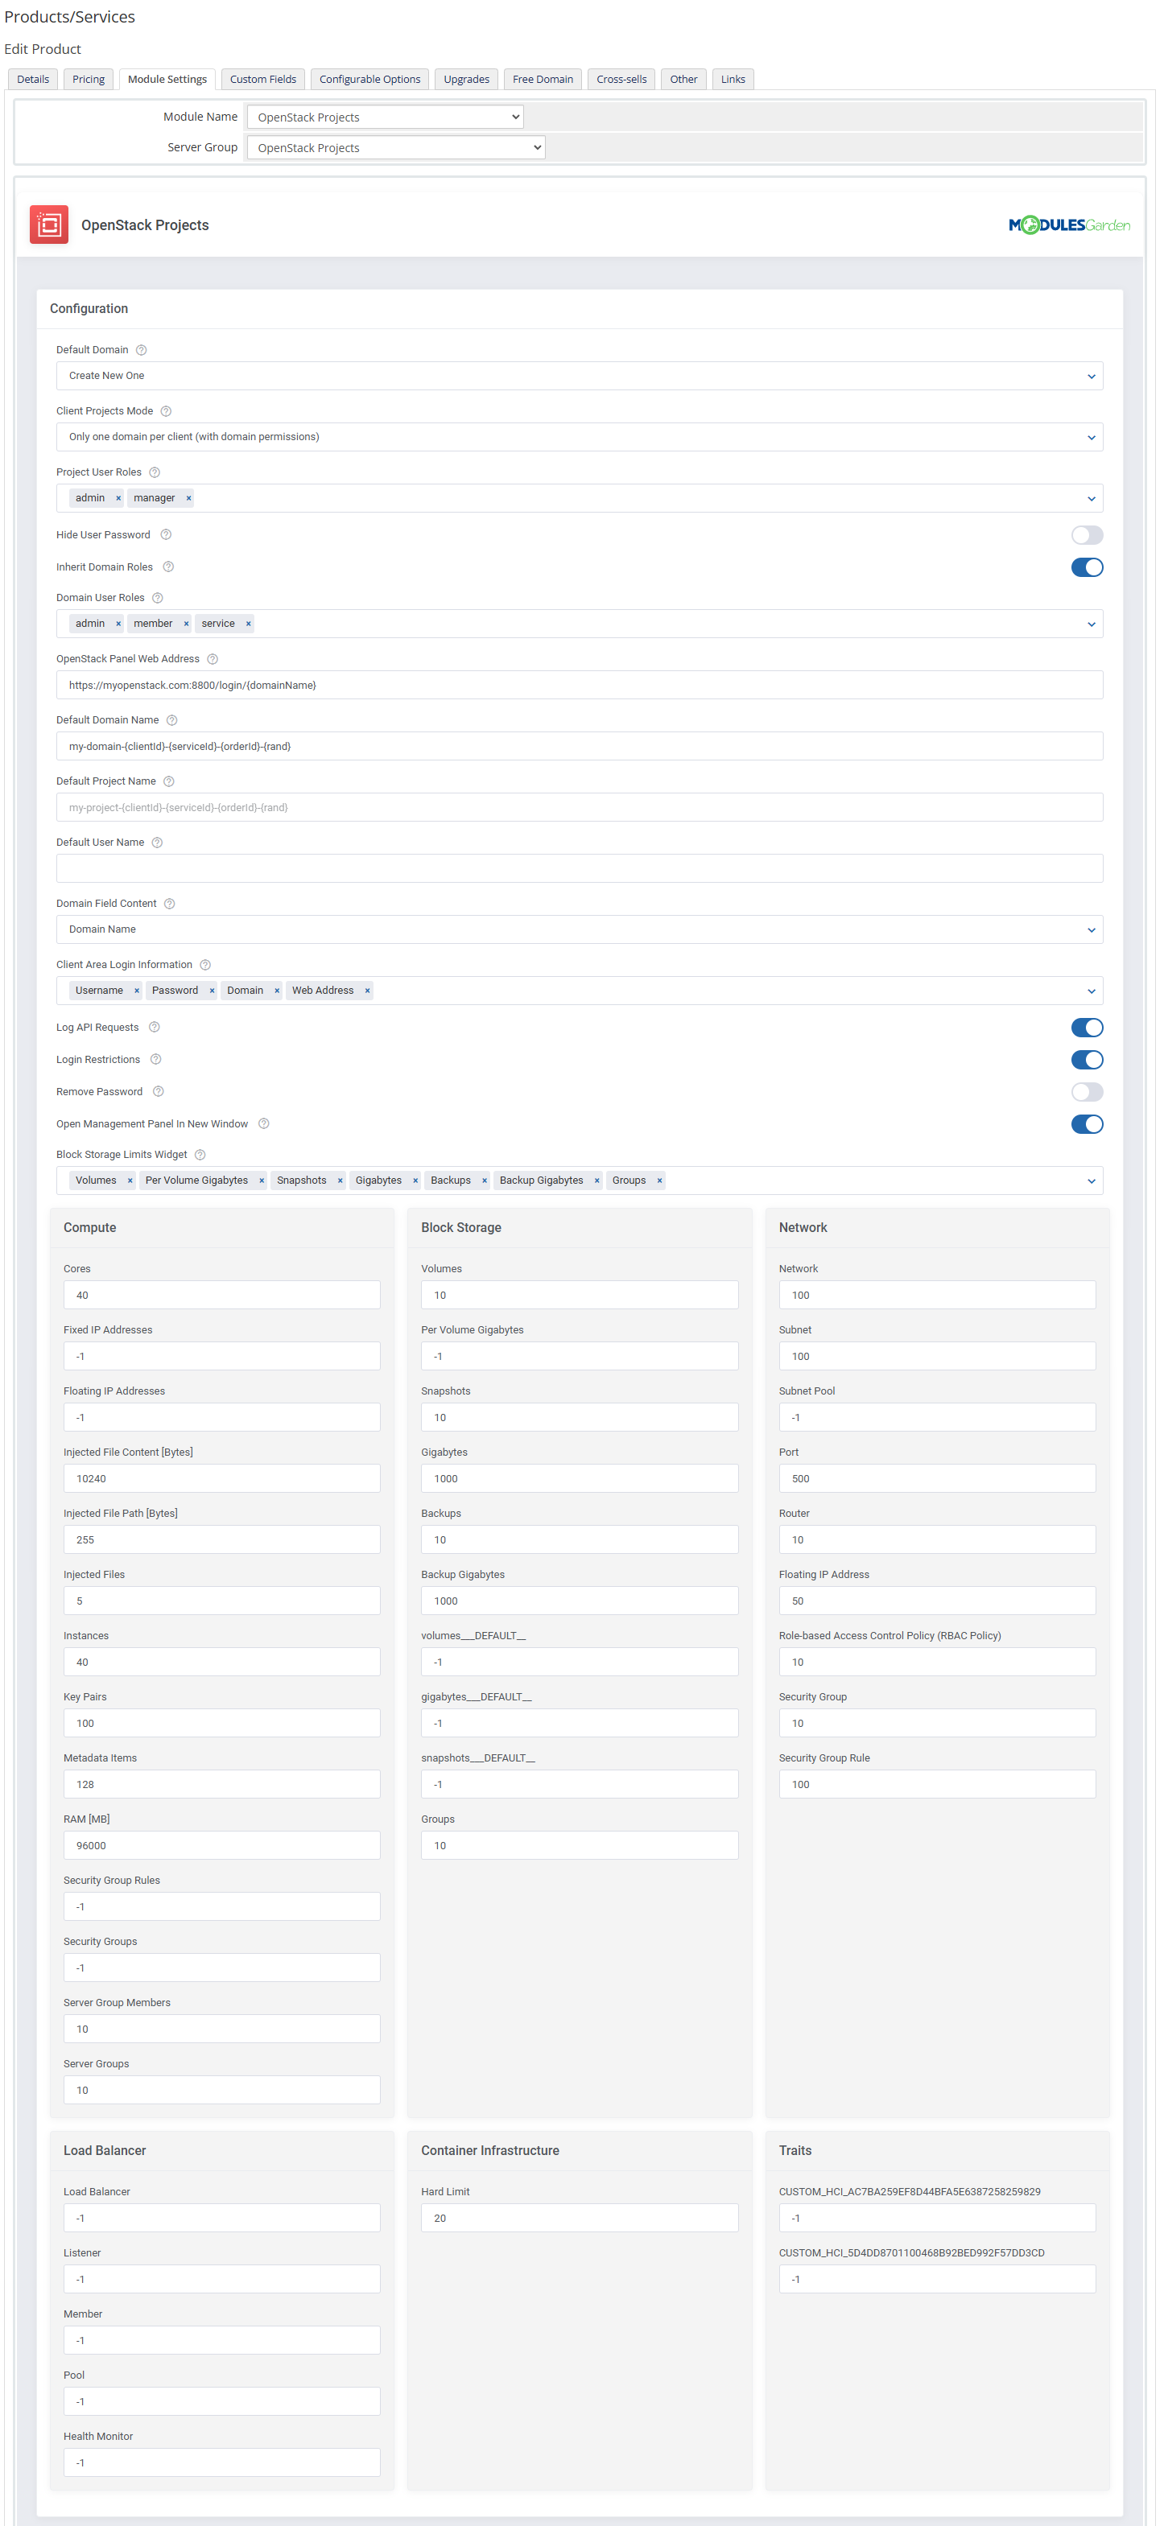Expand the Domain Field Content dropdown
The height and width of the screenshot is (2526, 1164).
[x=580, y=929]
